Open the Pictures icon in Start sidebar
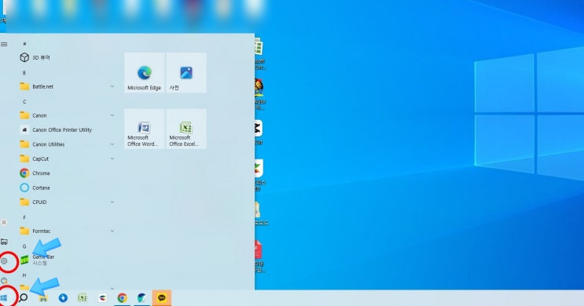Image resolution: width=584 pixels, height=306 pixels. click(4, 242)
